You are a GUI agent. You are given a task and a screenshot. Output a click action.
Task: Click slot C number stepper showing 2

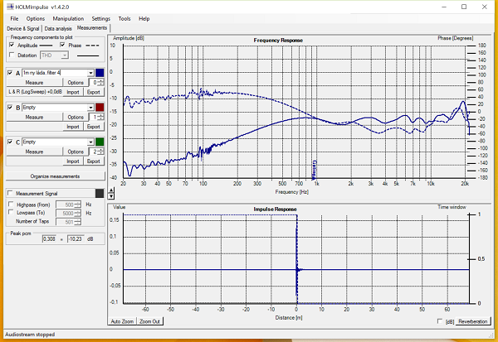96,152
